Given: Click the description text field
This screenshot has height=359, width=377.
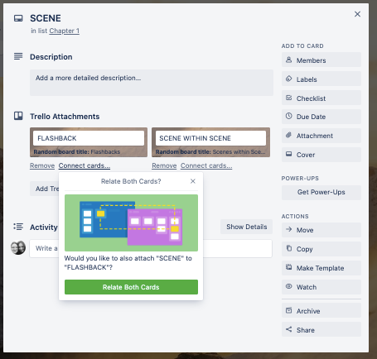Looking at the screenshot, I should point(152,83).
